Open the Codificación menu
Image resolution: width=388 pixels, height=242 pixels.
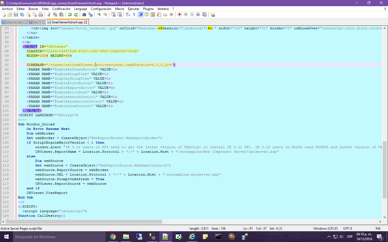[x=61, y=9]
